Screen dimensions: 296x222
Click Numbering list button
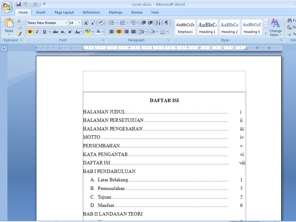pos(122,23)
